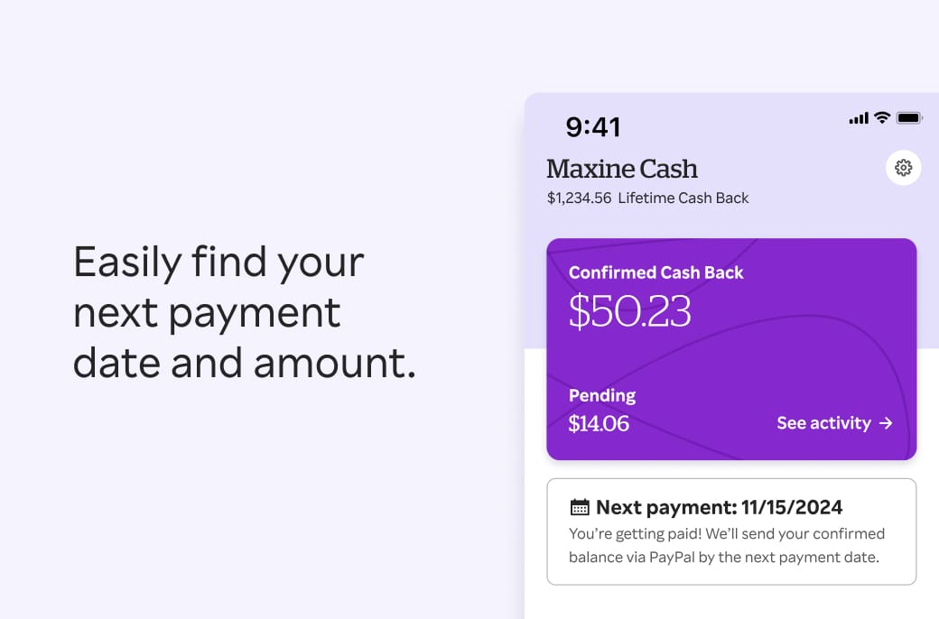Open the See activity link
This screenshot has width=939, height=619.
(x=823, y=423)
